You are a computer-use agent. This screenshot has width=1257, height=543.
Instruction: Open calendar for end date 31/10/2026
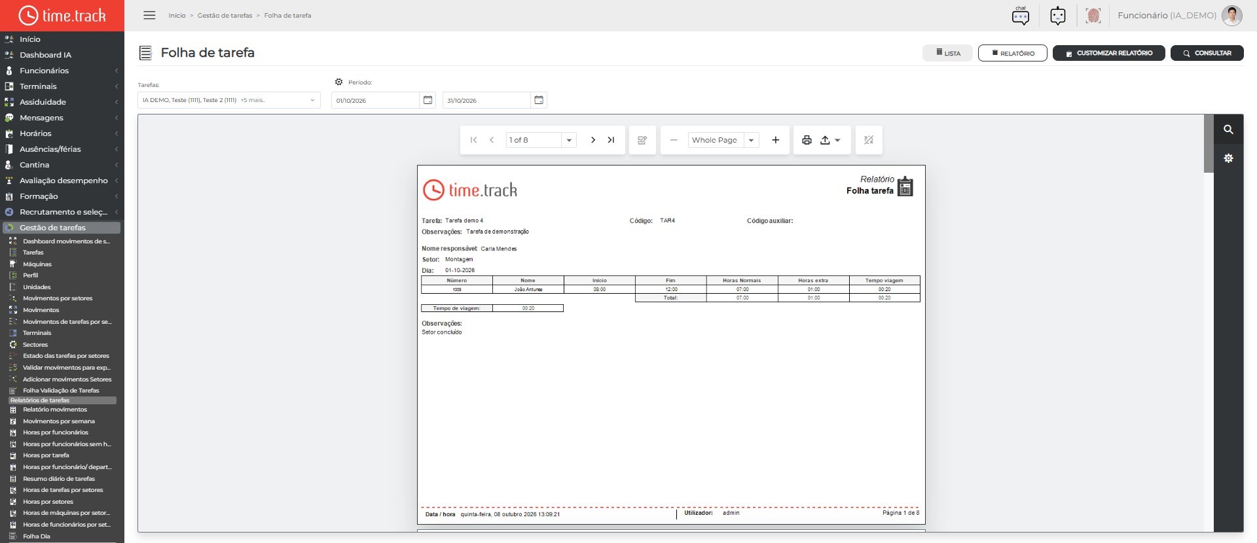(x=539, y=100)
